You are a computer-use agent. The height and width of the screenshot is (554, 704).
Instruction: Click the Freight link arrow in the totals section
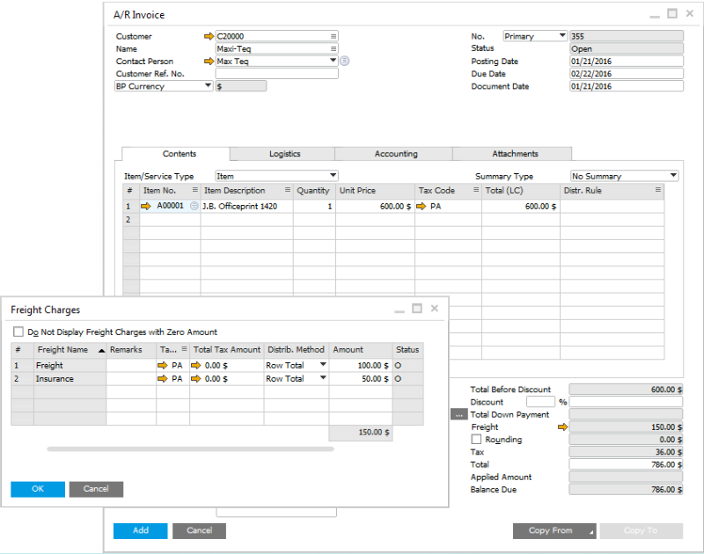pos(563,427)
